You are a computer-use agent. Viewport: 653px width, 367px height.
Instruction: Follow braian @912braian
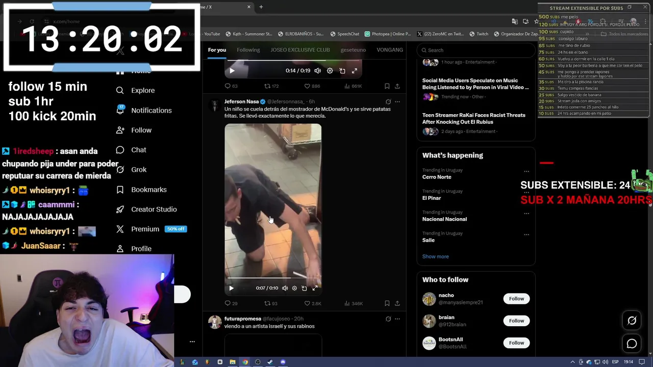pos(516,321)
